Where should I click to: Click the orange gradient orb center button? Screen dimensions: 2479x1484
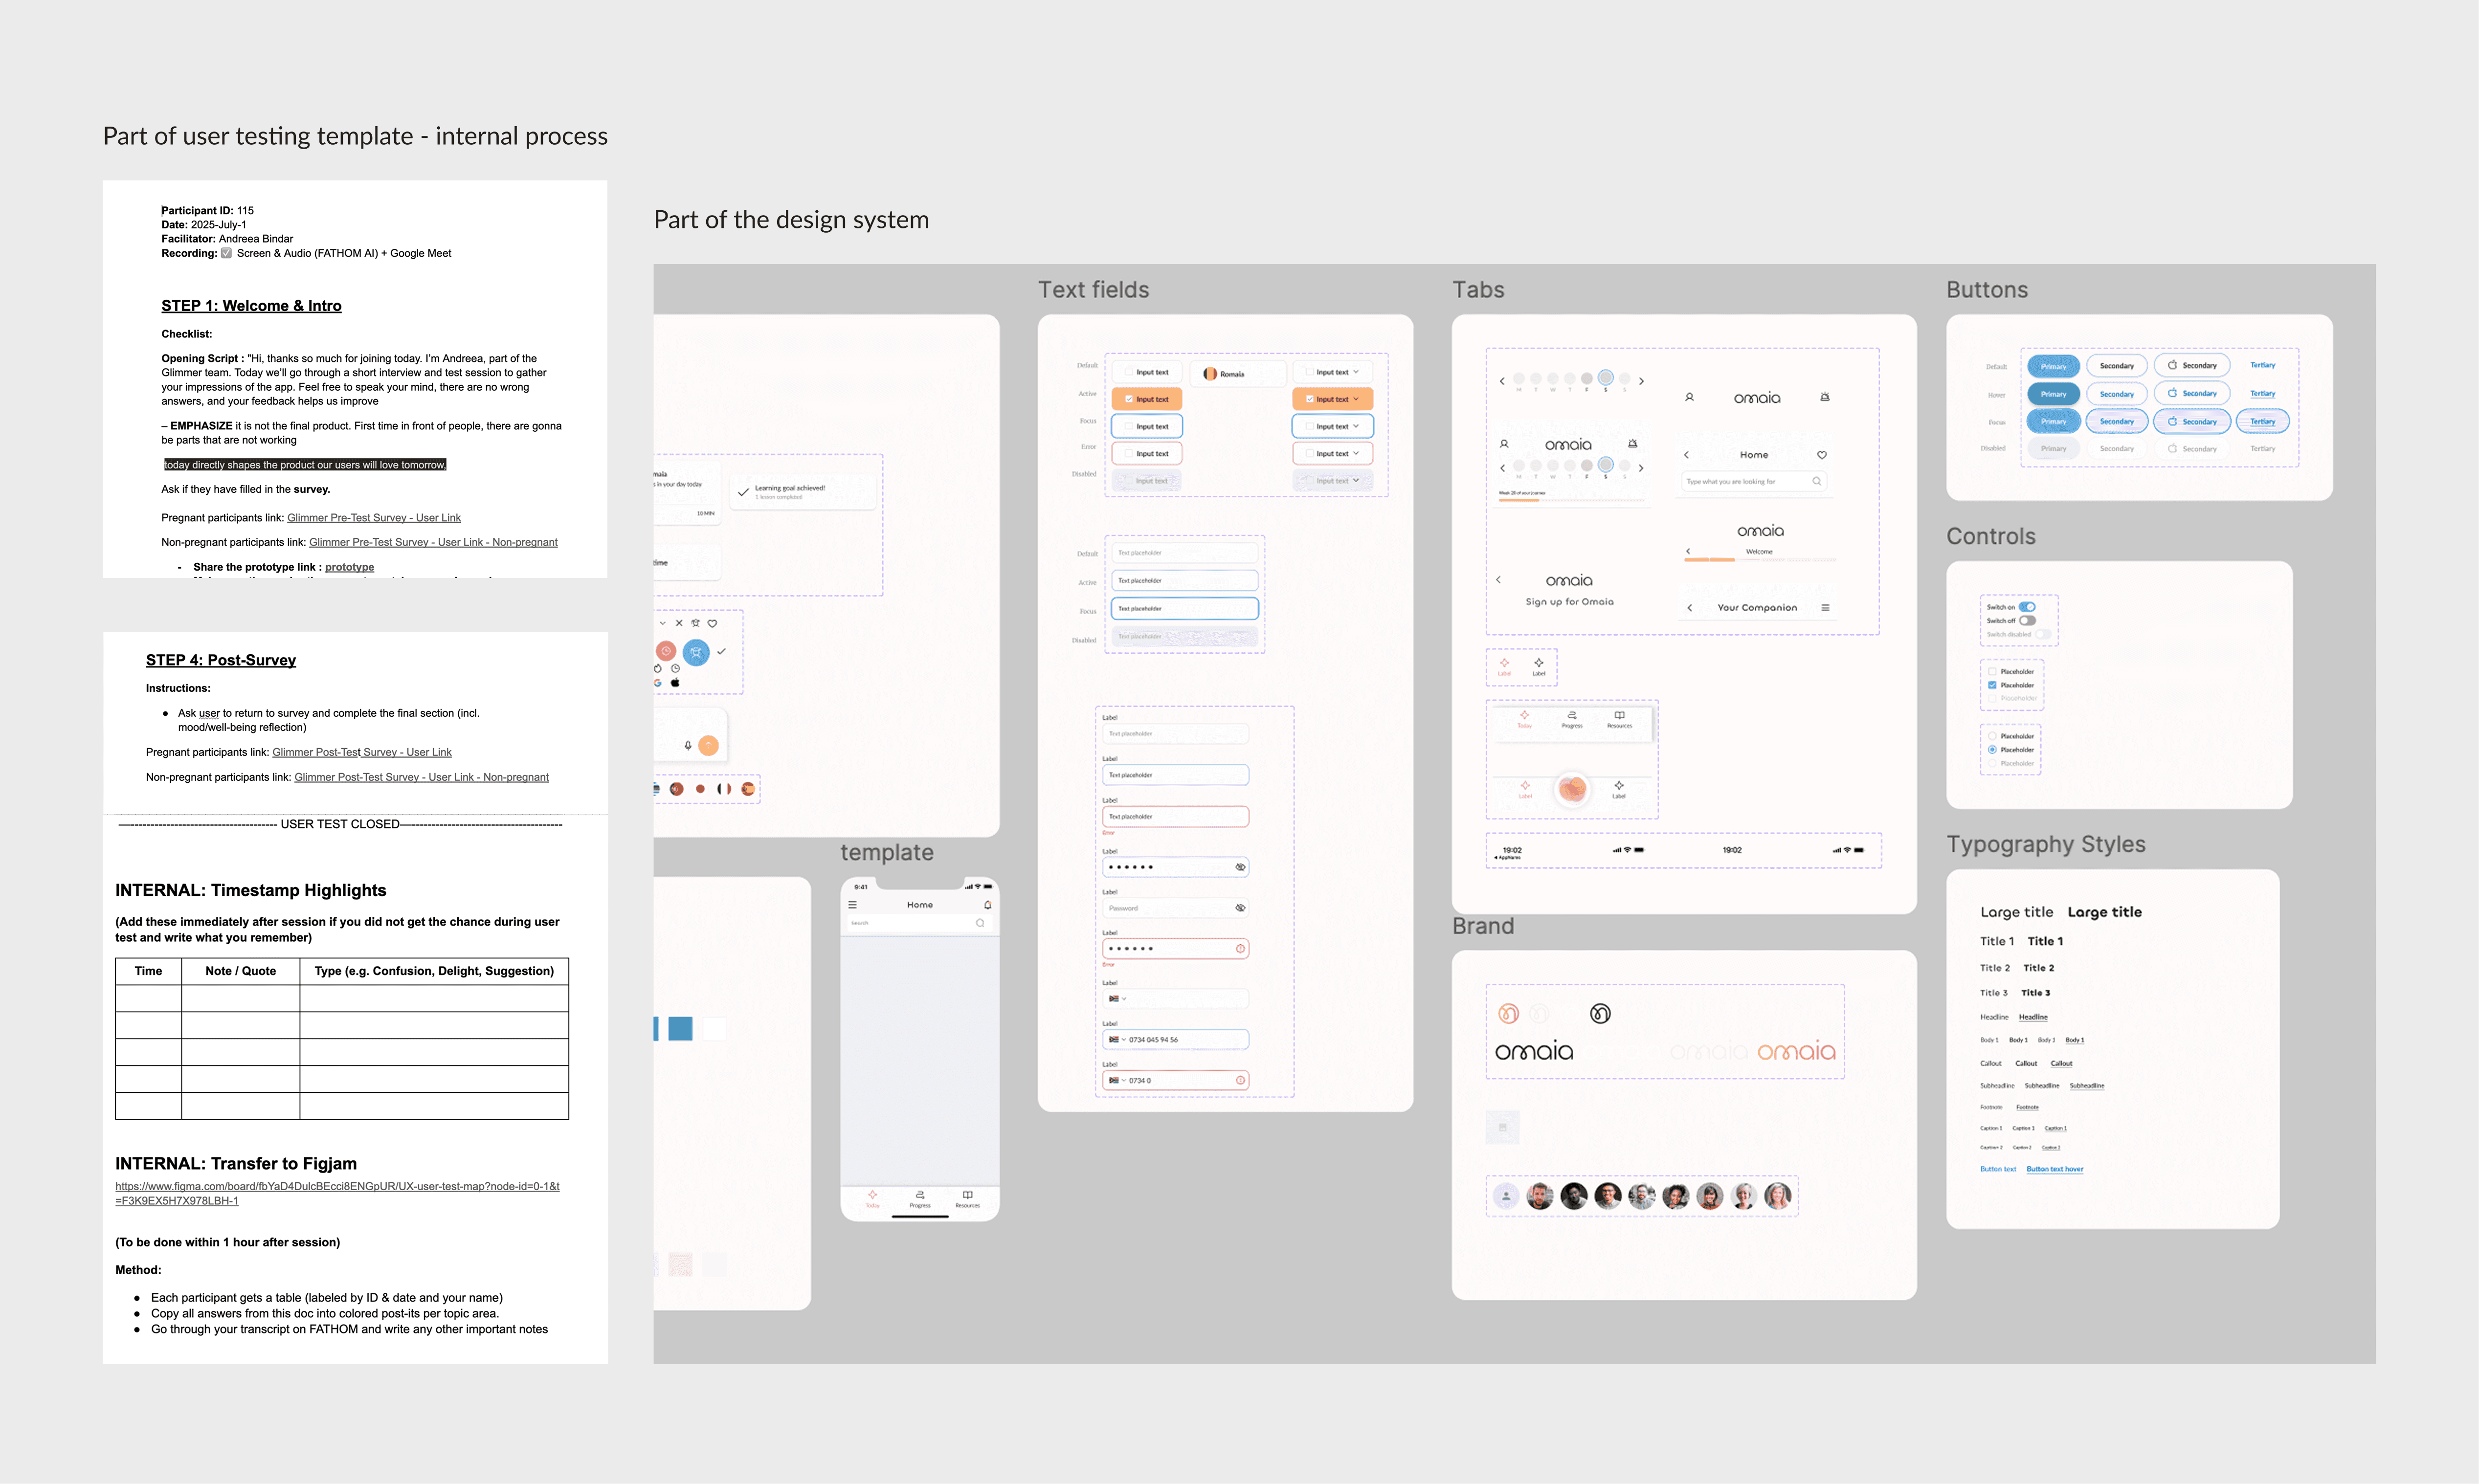(1572, 789)
